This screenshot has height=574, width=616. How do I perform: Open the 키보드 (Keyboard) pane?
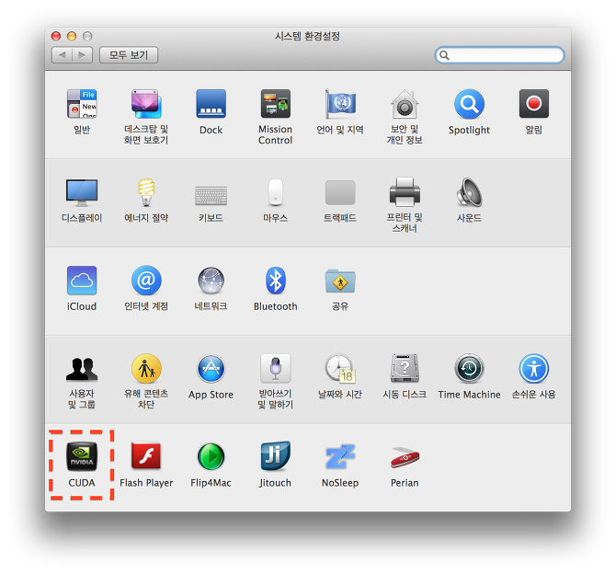(211, 195)
